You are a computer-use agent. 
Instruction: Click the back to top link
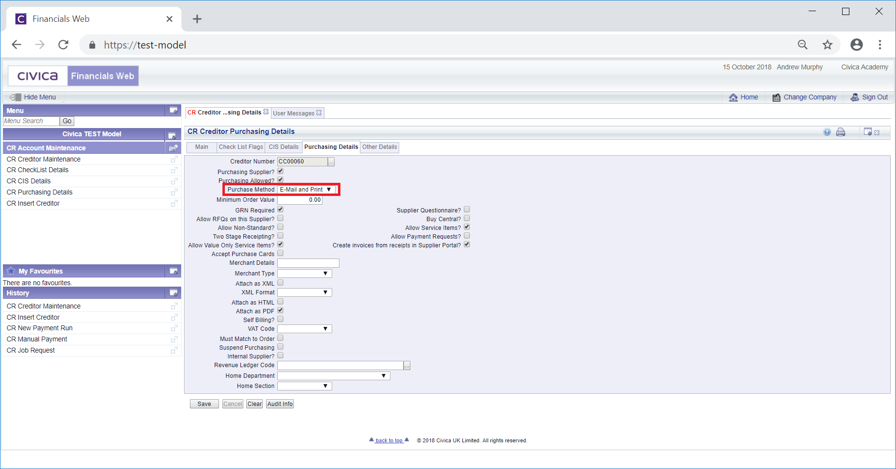[x=389, y=440]
